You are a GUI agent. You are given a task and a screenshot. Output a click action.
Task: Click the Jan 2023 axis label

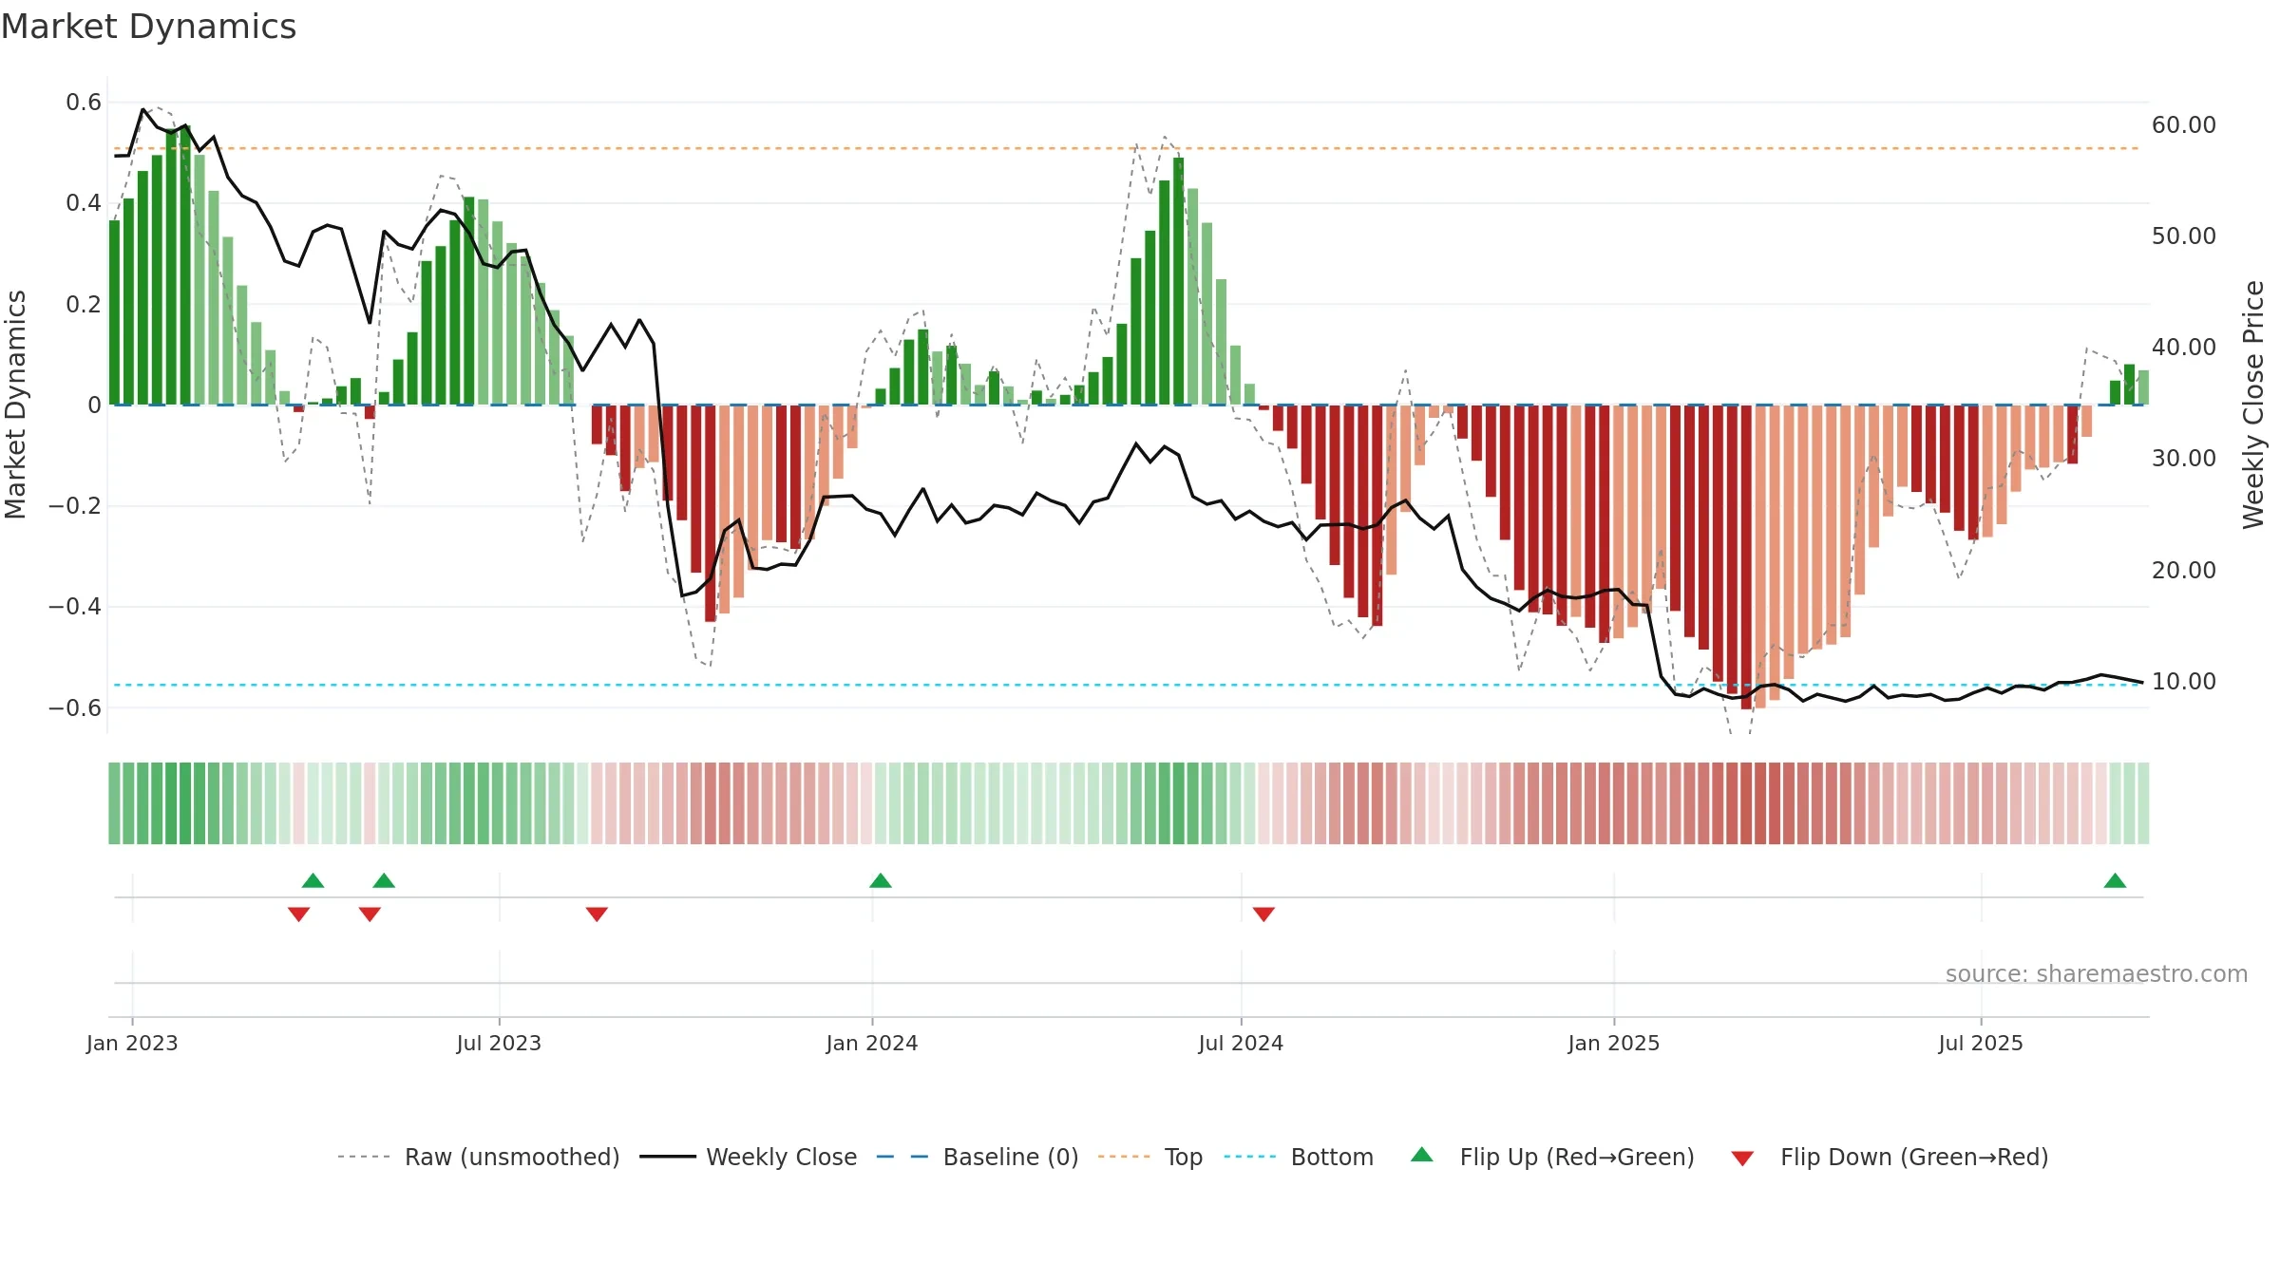pos(132,1043)
